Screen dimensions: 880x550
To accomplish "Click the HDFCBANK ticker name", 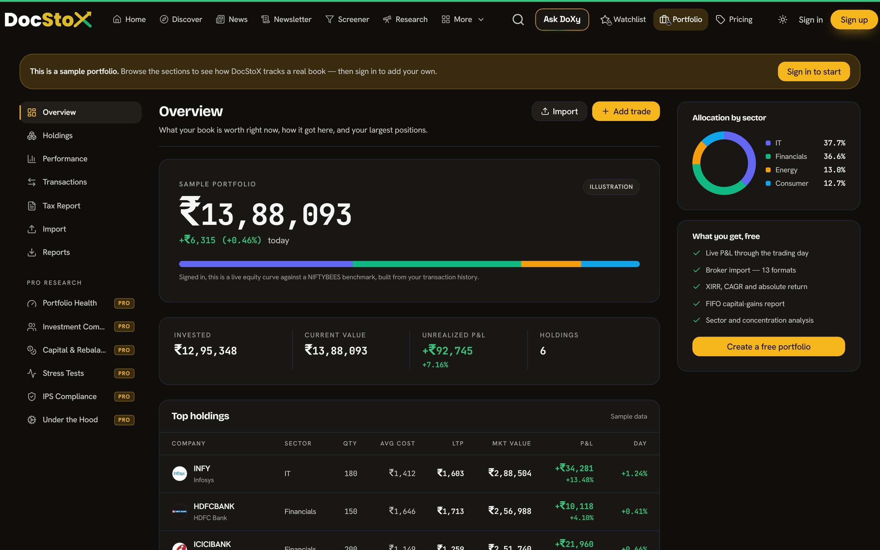I will coord(214,506).
